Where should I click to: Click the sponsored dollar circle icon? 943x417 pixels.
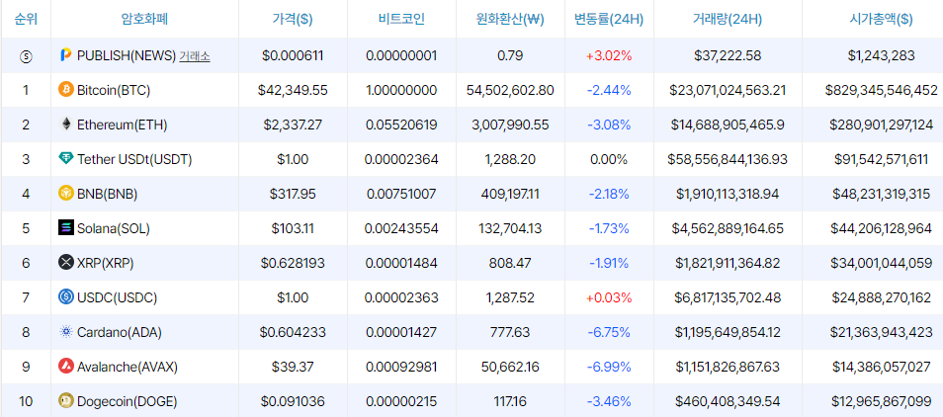coord(26,56)
